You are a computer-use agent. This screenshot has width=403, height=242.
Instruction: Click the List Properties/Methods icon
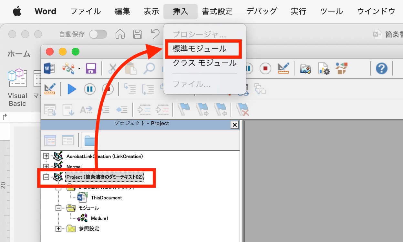[x=50, y=110]
